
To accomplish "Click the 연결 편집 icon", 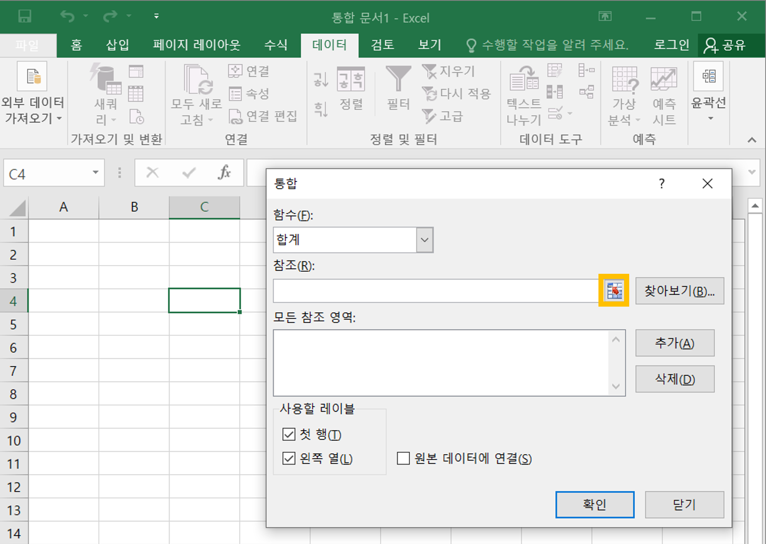I will 235,116.
